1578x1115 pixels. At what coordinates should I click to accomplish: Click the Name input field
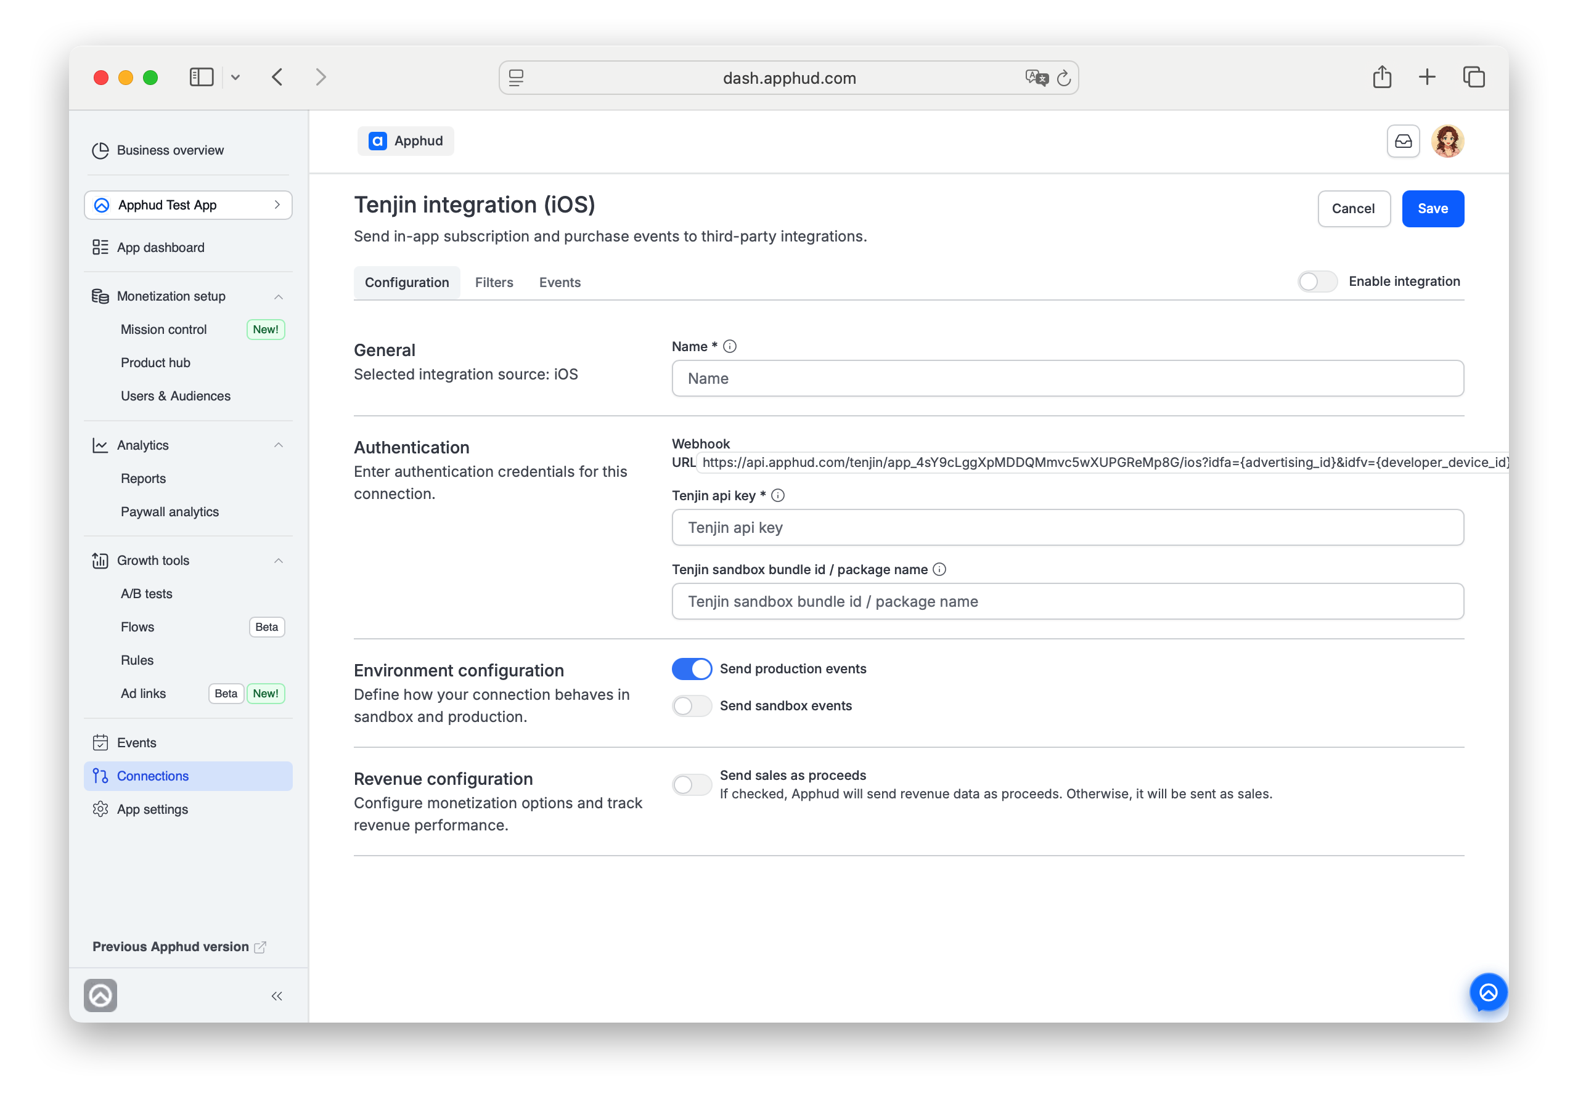(x=1068, y=378)
